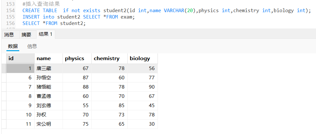Select physics score 55 for 刘玄德
The height and width of the screenshot is (134, 316).
tap(77, 106)
